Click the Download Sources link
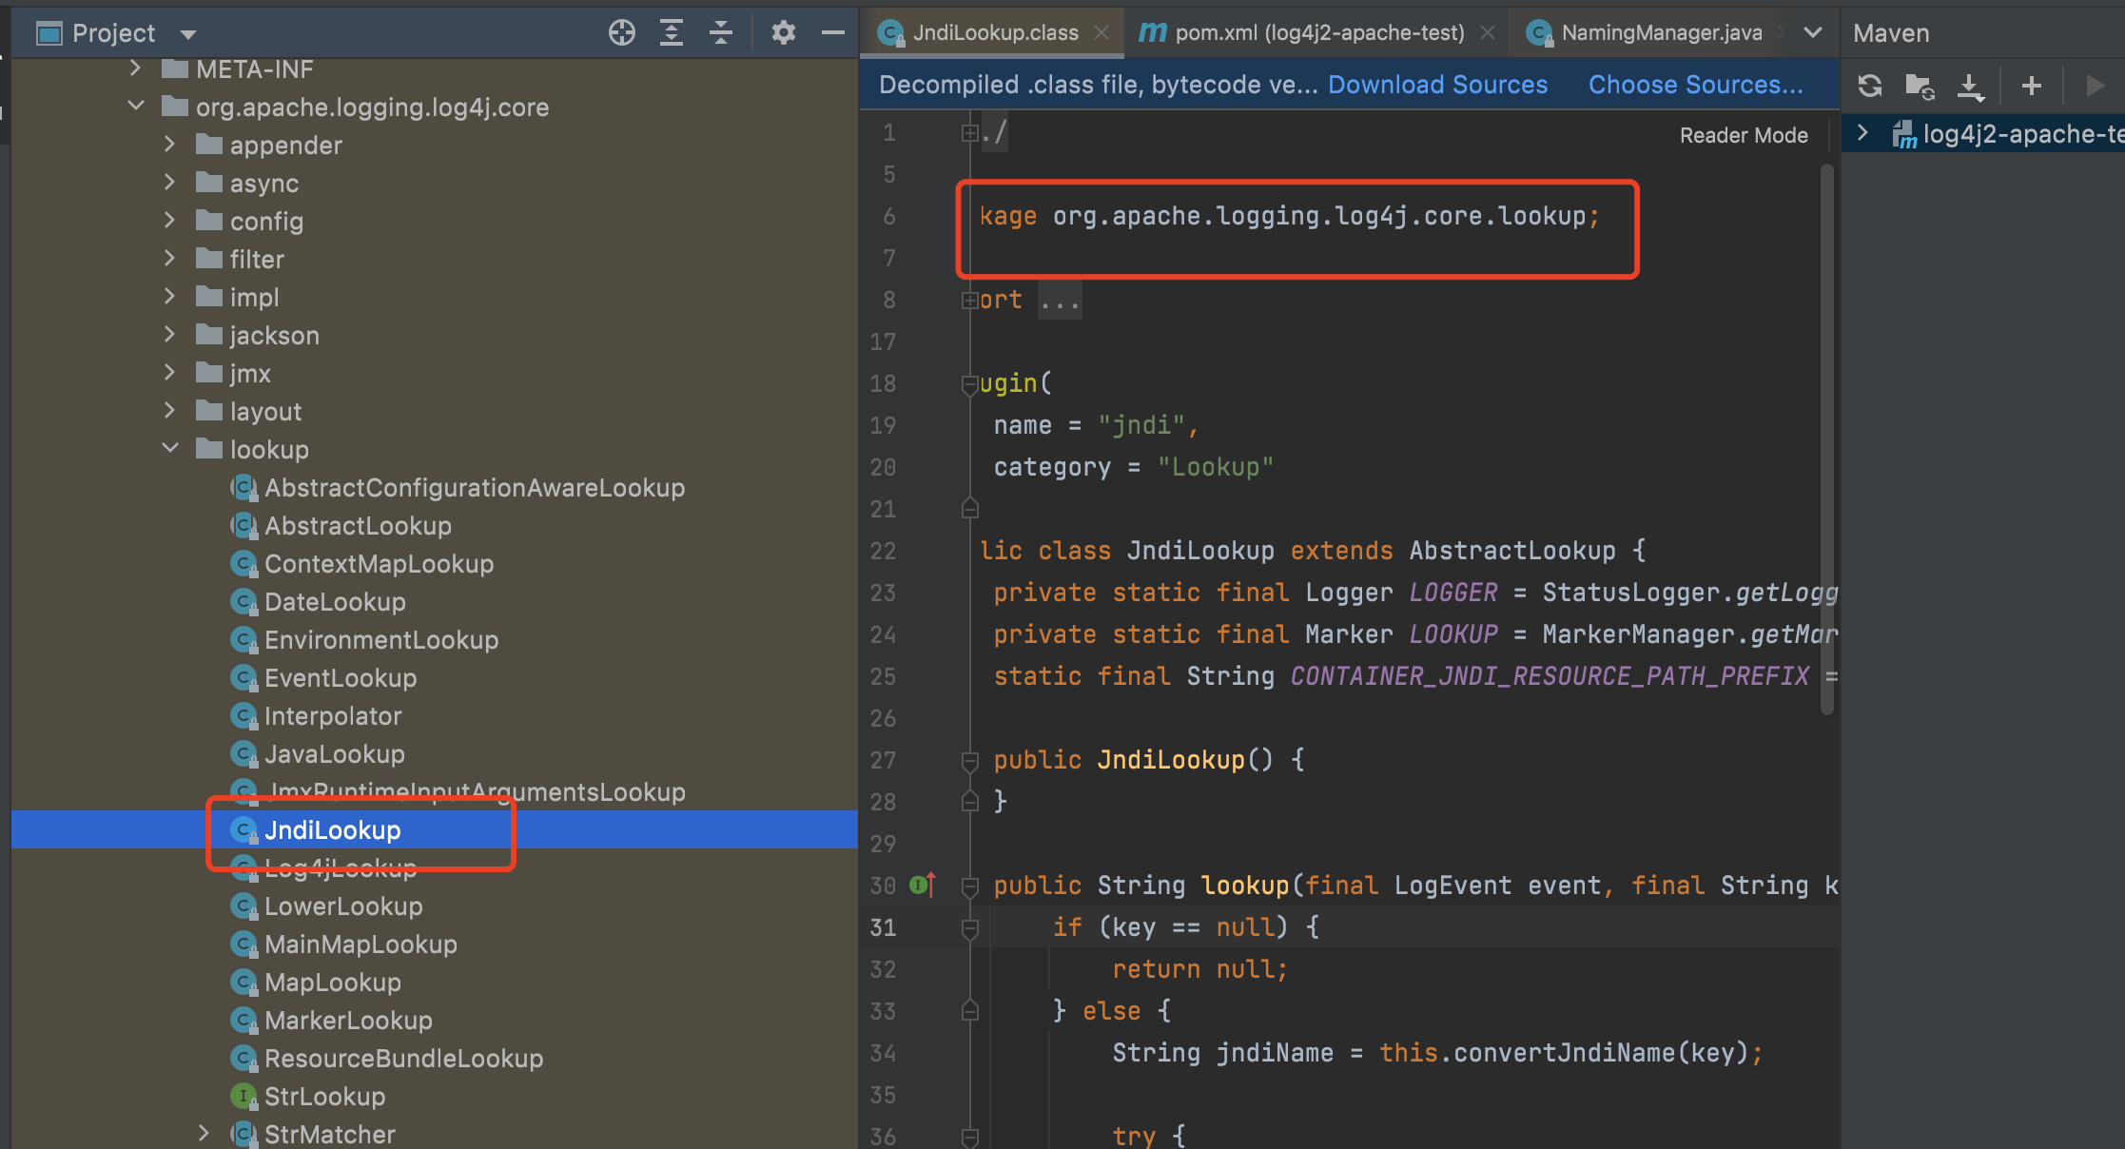The height and width of the screenshot is (1149, 2125). coord(1437,85)
